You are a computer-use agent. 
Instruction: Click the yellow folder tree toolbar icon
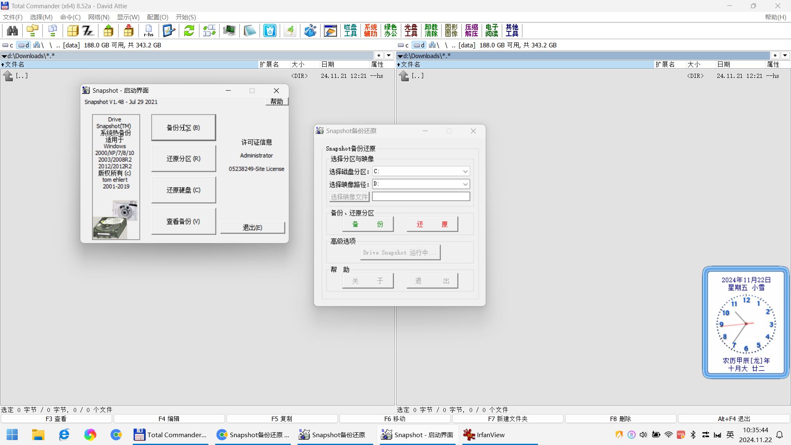point(33,30)
